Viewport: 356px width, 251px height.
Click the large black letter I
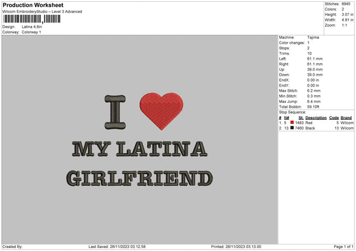[x=116, y=112]
